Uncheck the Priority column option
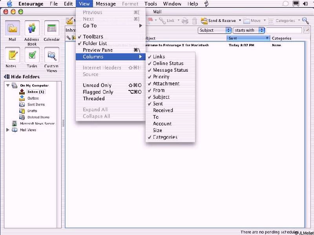This screenshot has width=314, height=235. click(x=170, y=77)
